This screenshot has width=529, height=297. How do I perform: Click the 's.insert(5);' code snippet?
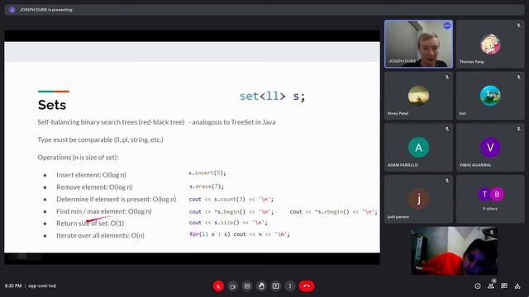[x=207, y=172]
